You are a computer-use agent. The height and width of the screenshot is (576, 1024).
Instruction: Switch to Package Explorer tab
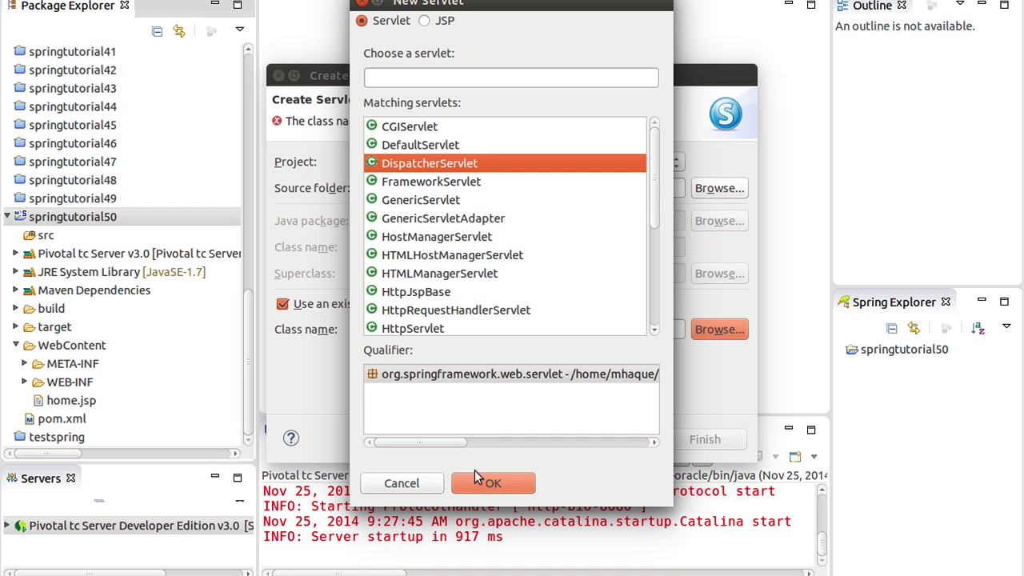(67, 6)
